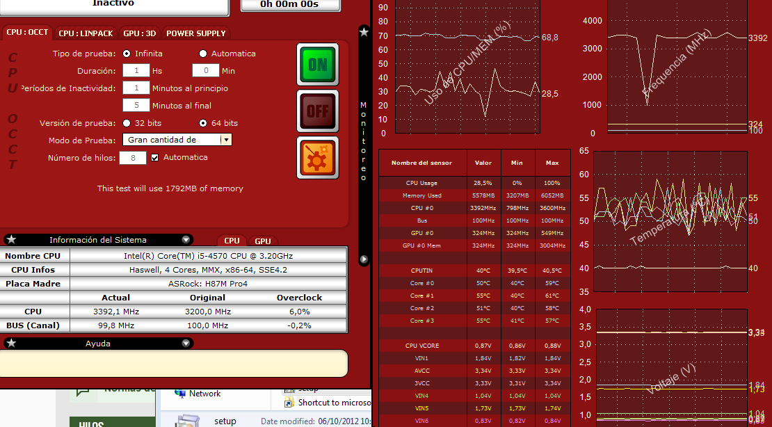The height and width of the screenshot is (427, 772).
Task: Choose the 64 bits test version
Action: (x=203, y=123)
